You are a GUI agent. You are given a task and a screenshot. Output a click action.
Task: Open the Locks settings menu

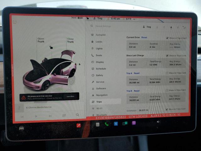(x=99, y=42)
